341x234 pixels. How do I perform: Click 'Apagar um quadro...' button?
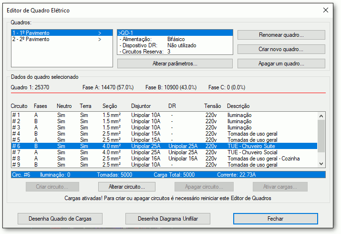(x=281, y=64)
